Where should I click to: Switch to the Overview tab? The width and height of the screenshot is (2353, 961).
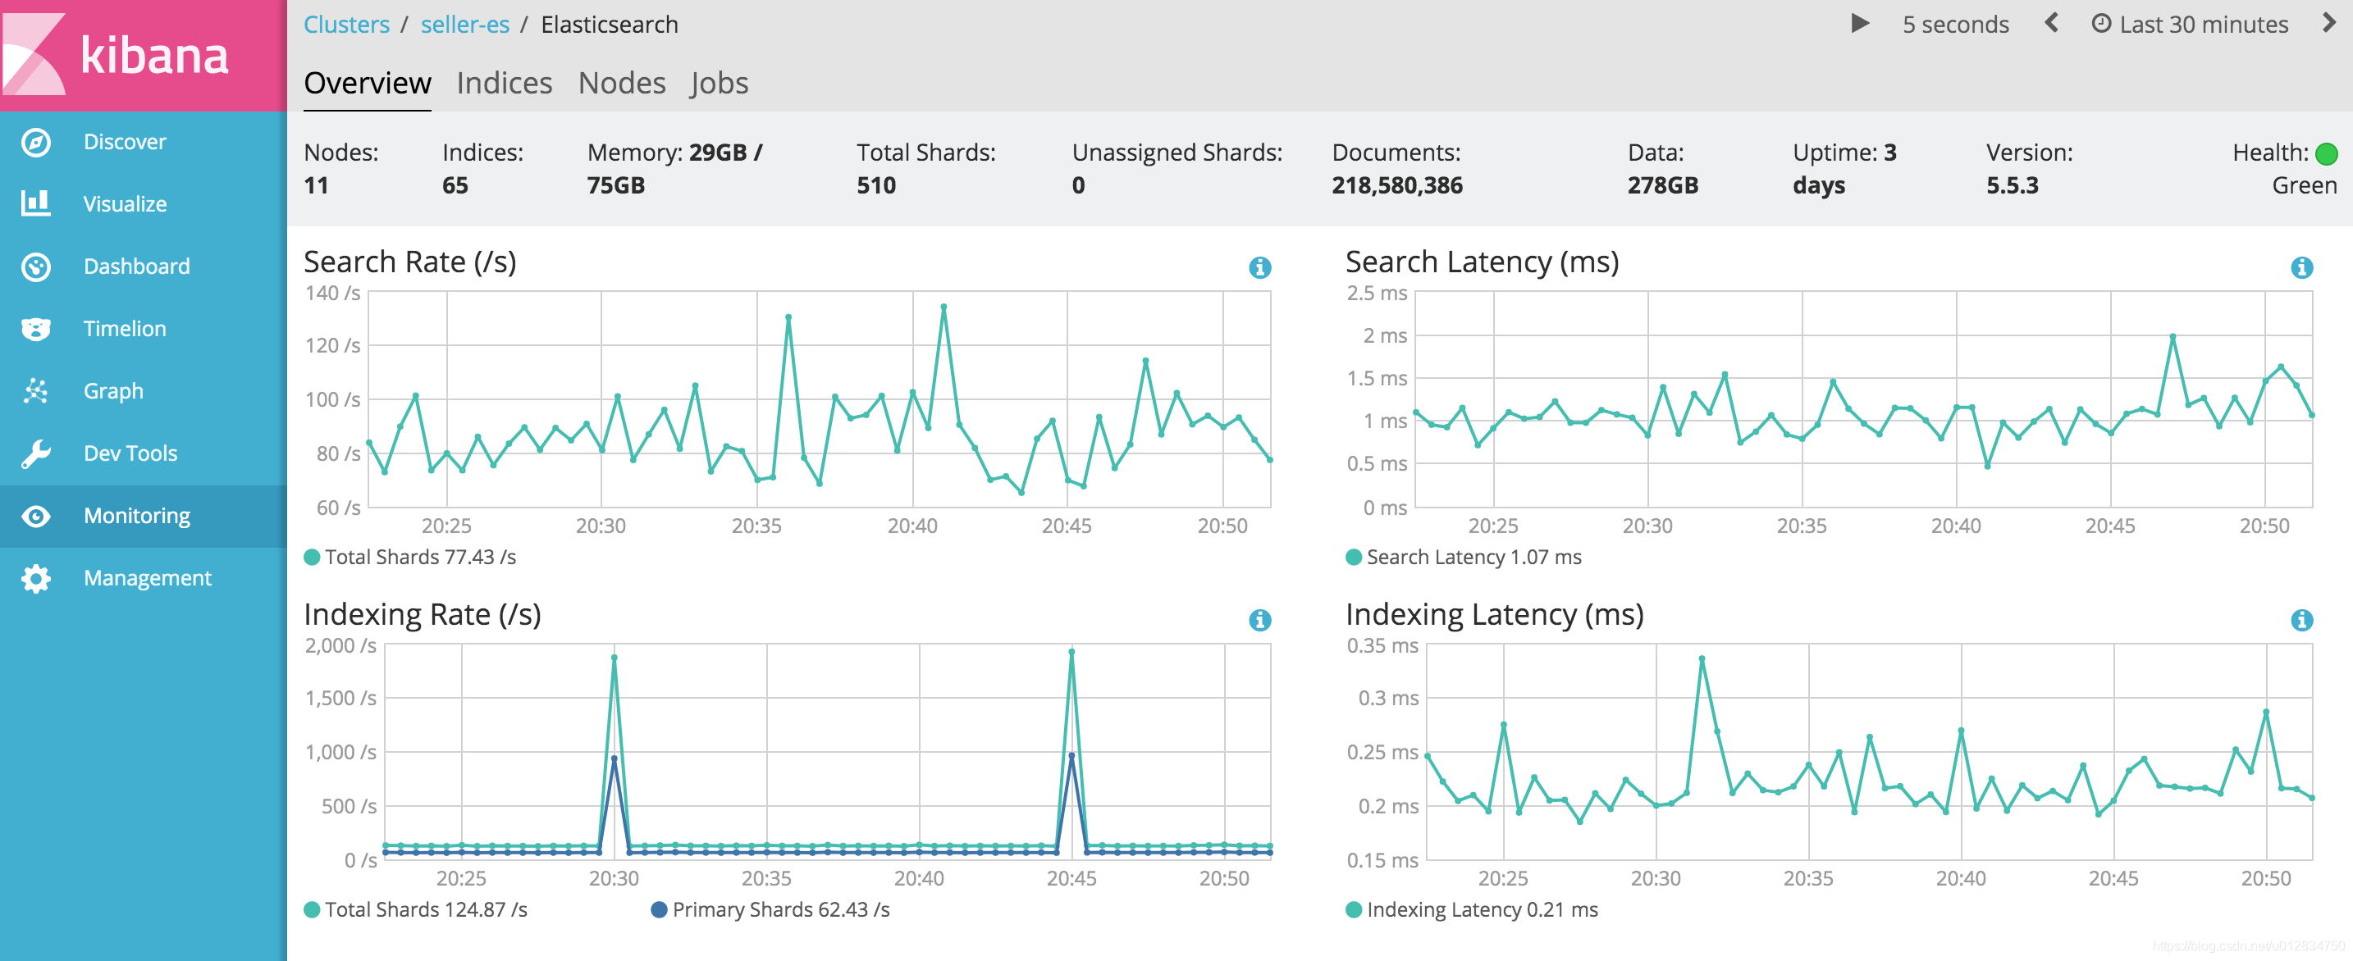coord(368,83)
